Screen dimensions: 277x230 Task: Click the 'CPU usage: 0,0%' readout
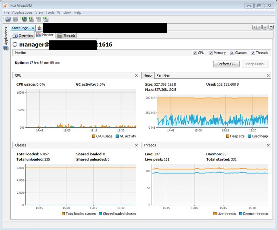(31, 85)
